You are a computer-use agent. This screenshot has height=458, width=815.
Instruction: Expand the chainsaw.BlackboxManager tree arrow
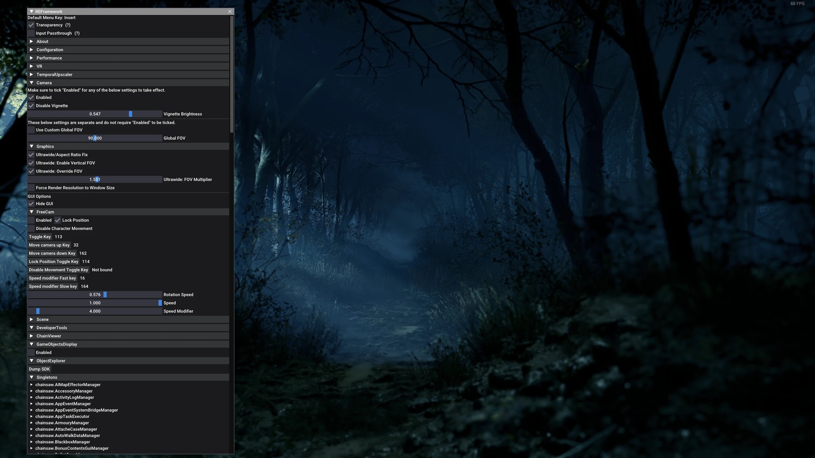coord(31,442)
